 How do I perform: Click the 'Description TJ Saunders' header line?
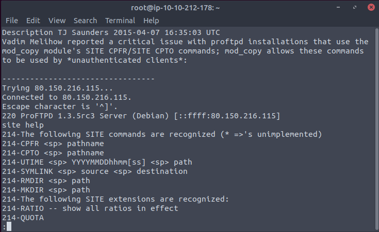pyautogui.click(x=111, y=32)
